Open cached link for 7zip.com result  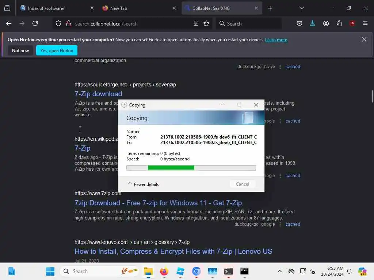[293, 224]
